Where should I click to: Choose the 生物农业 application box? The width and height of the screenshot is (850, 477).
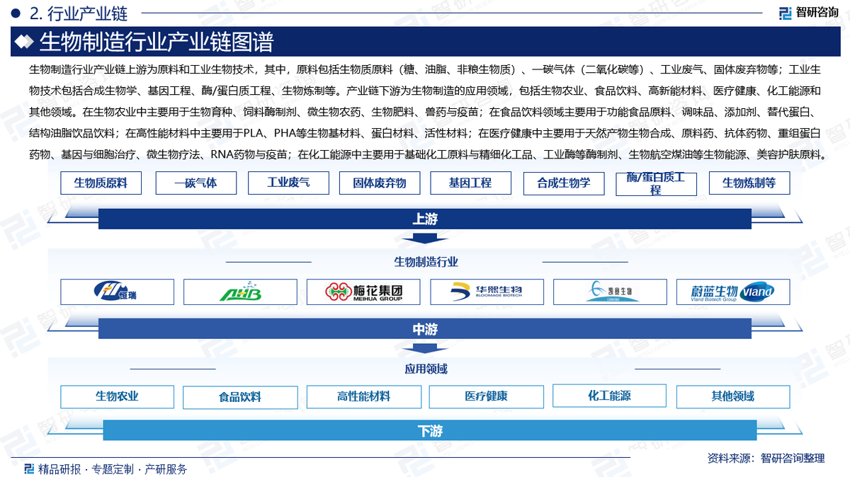coord(117,396)
